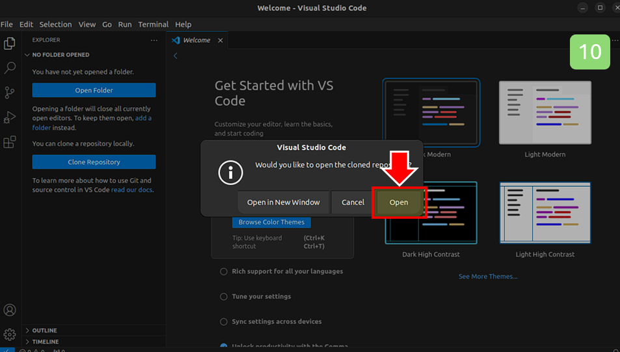Click the info icon in the dialog
This screenshot has width=620, height=352.
coord(230,173)
